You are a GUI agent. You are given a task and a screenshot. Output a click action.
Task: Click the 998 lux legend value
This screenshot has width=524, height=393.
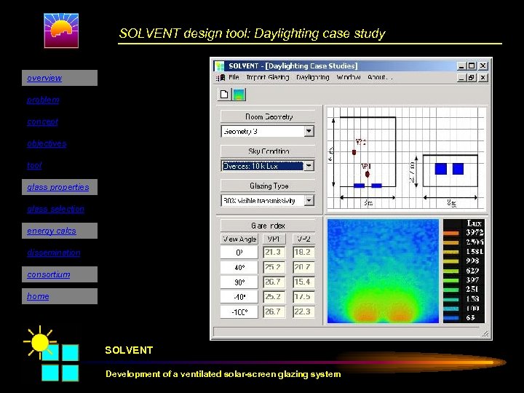472,261
